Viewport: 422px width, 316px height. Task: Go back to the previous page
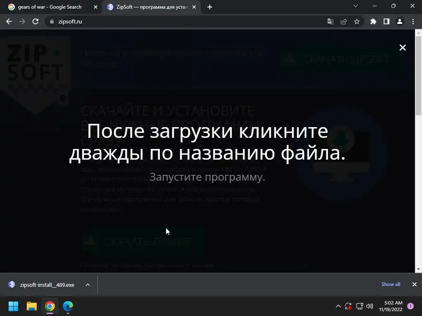[x=9, y=21]
